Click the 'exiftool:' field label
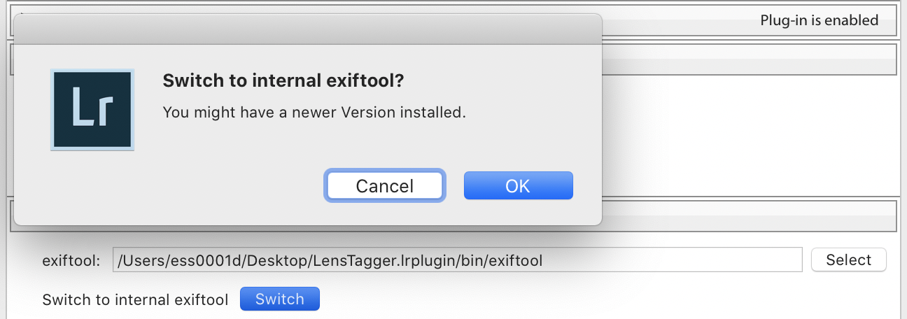The image size is (907, 319). point(71,260)
